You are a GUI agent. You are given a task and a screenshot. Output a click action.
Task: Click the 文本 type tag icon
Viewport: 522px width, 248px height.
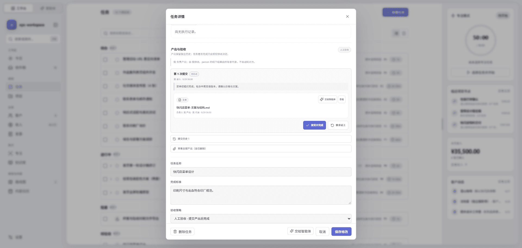(x=180, y=100)
